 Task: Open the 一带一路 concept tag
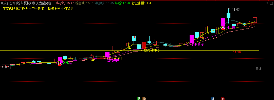click(x=35, y=9)
